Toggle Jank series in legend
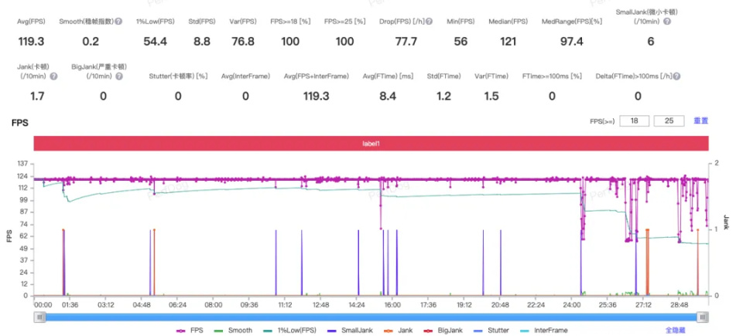The image size is (743, 336). click(392, 331)
